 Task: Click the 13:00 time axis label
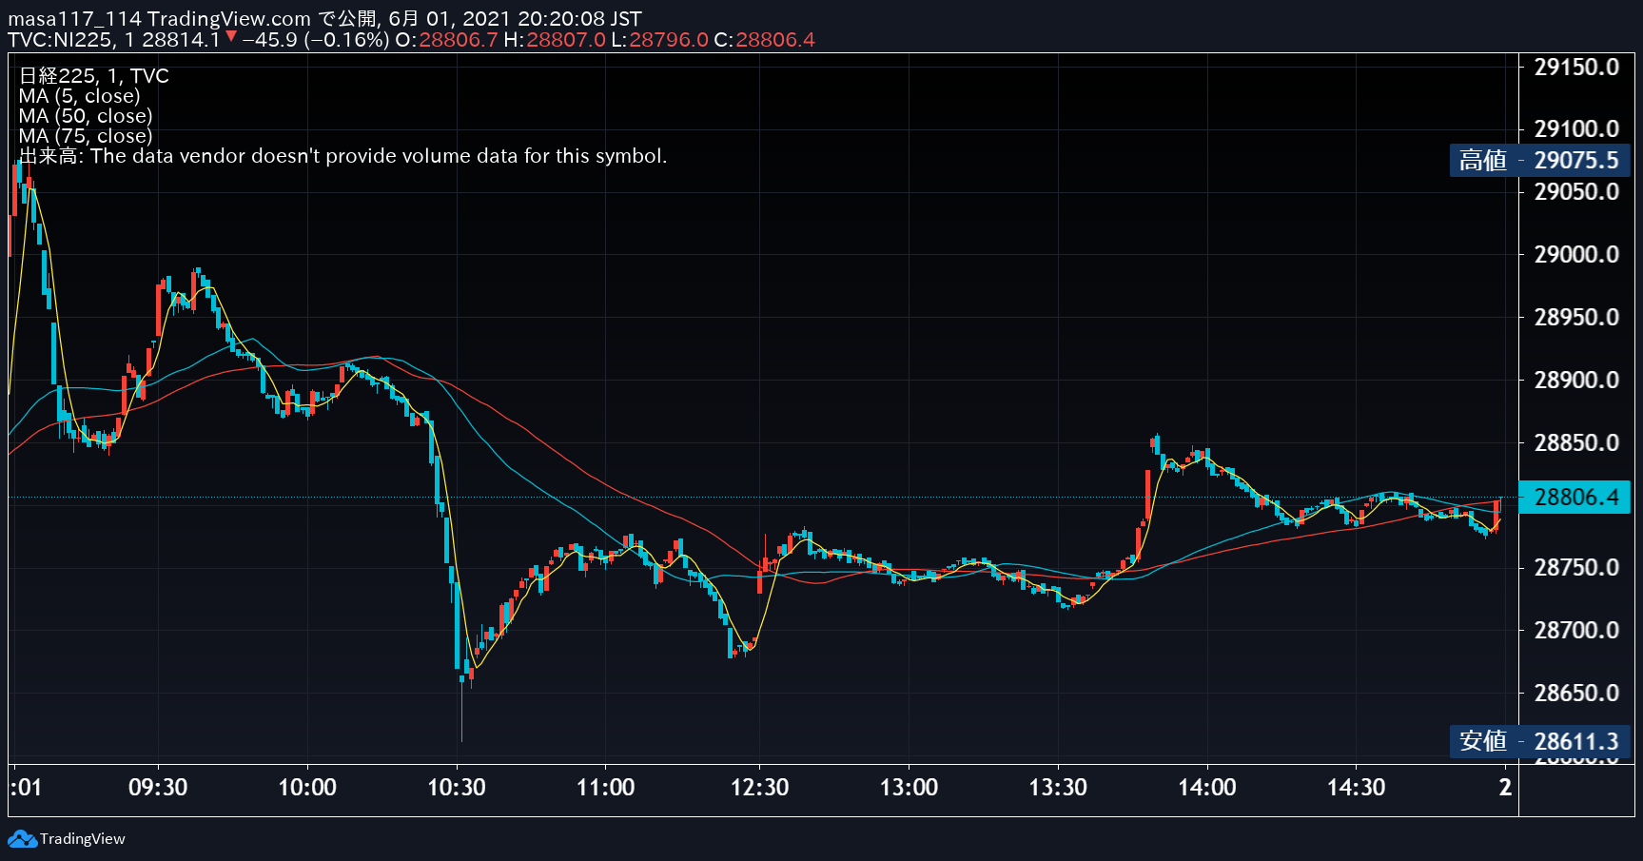coord(909,788)
